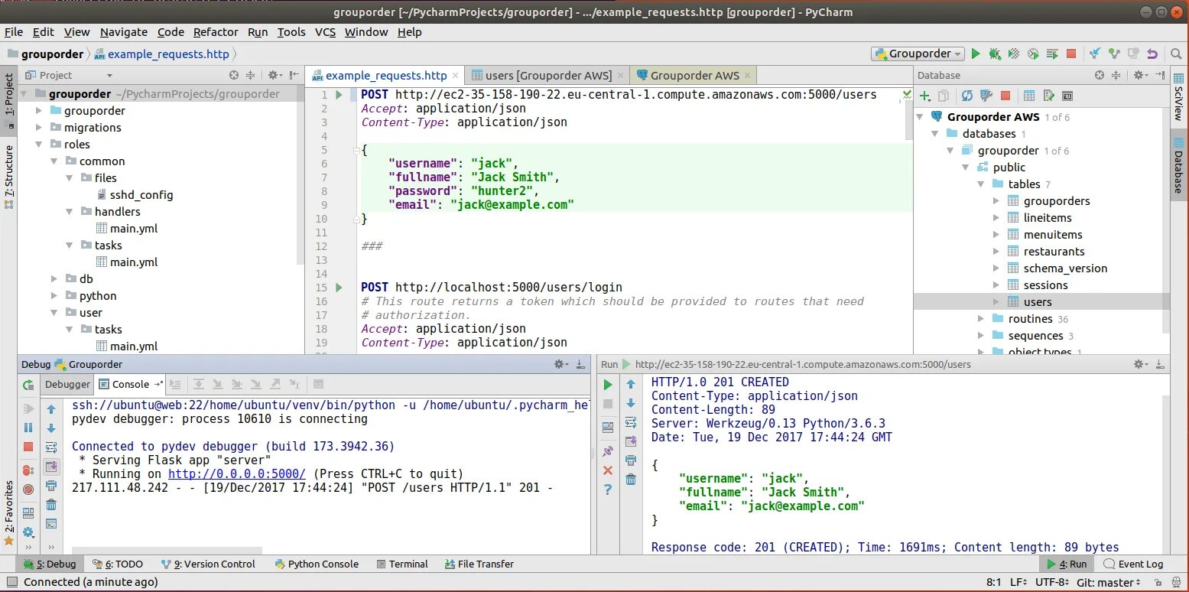Image resolution: width=1189 pixels, height=592 pixels.
Task: Open the Navigate menu
Action: coord(124,32)
